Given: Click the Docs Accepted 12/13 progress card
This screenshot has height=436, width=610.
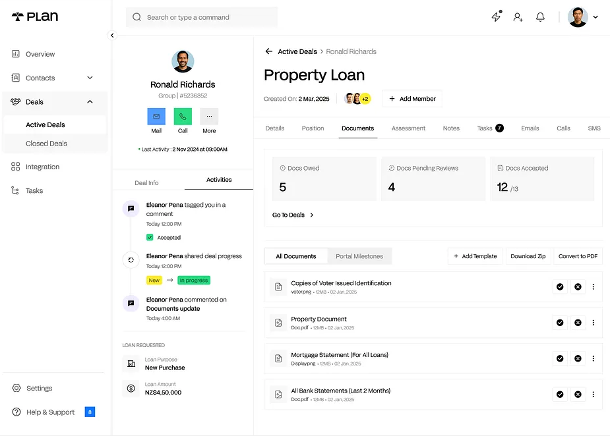Looking at the screenshot, I should (542, 178).
